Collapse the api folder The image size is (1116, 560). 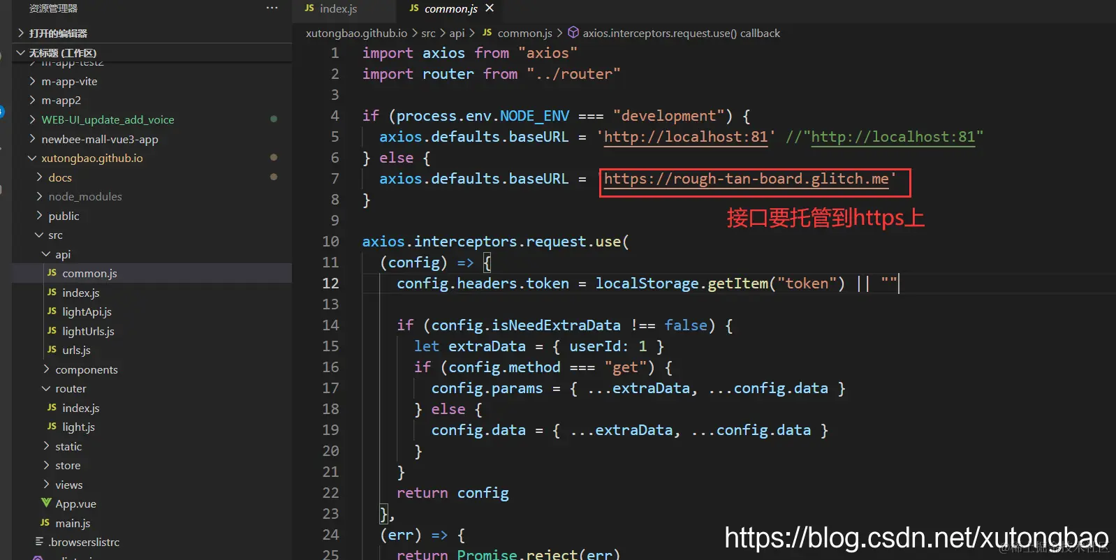63,255
